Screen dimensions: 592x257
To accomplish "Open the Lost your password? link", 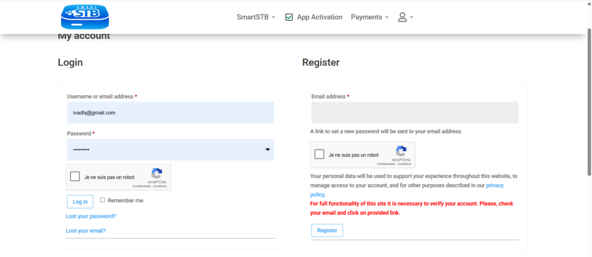I will point(91,216).
